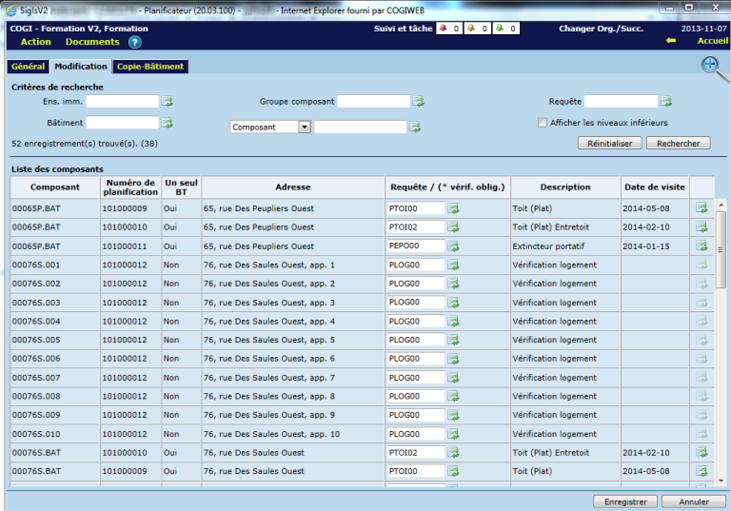This screenshot has height=511, width=731.
Task: Open lookup icon beside Bâtiment field
Action: pyautogui.click(x=168, y=123)
